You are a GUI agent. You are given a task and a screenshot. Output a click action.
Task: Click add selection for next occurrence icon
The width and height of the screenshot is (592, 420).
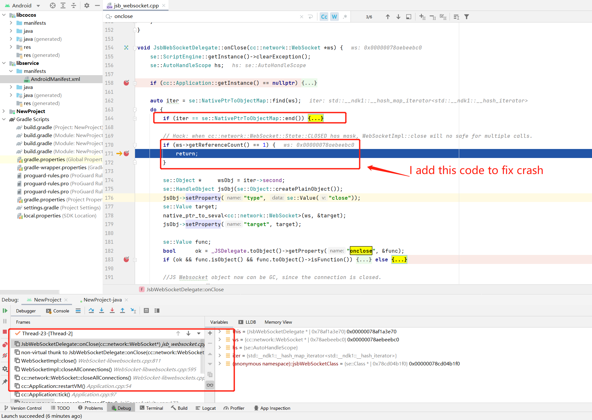point(423,17)
